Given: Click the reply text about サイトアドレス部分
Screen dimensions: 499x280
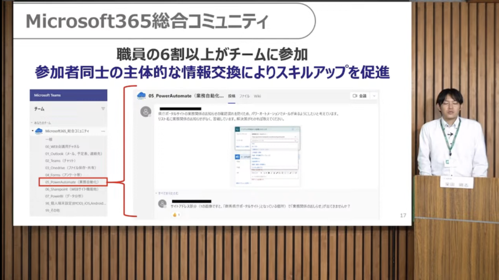Looking at the screenshot, I should tap(260, 206).
